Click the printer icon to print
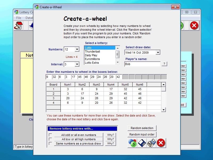 151,143
